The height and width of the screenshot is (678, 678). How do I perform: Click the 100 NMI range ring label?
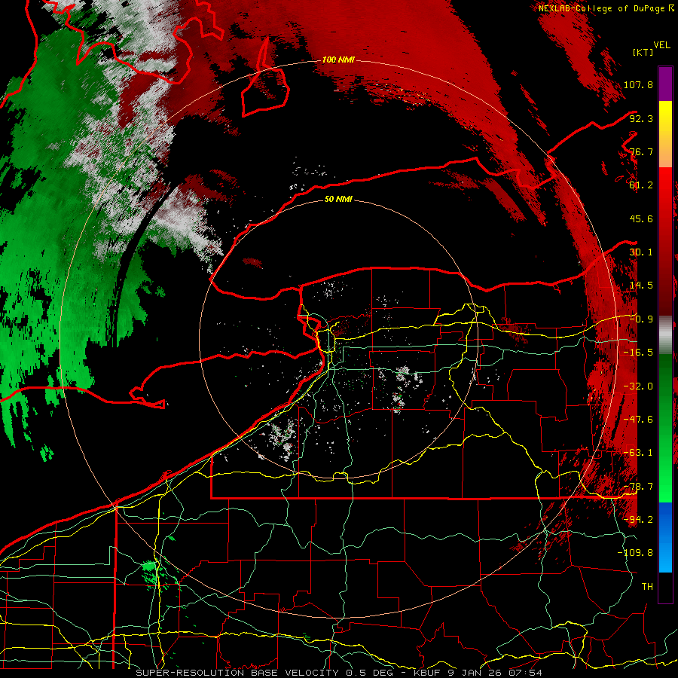coord(338,60)
